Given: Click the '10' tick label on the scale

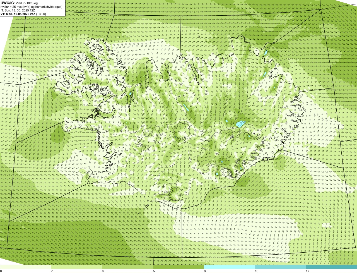Looking at the screenshot, I should (x=256, y=271).
